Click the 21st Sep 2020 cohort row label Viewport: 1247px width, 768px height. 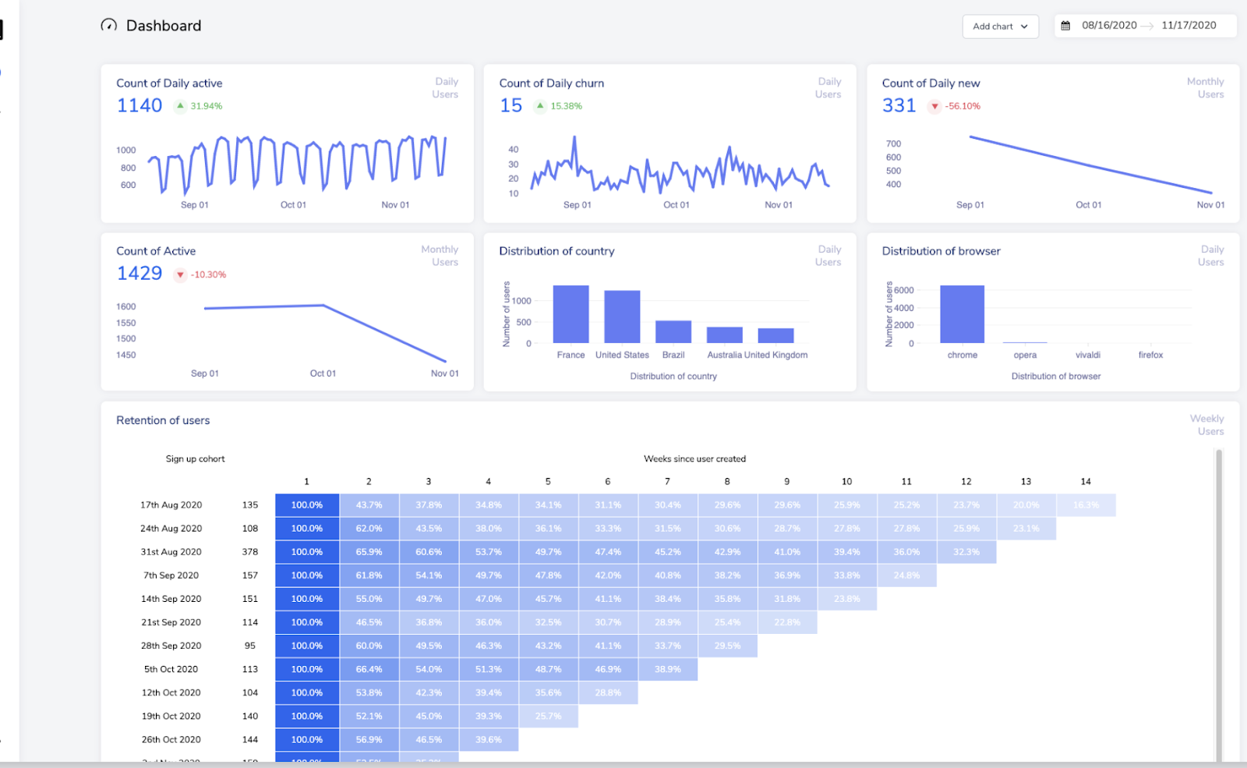pos(171,622)
